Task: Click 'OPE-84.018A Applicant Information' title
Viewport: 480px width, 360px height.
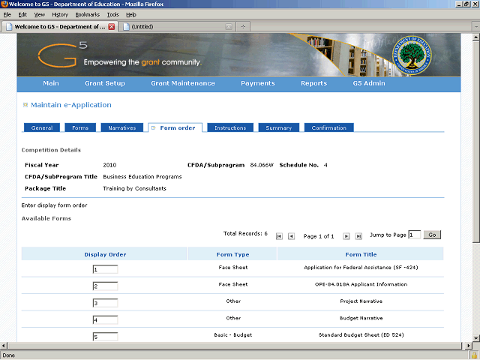Action: pyautogui.click(x=361, y=284)
